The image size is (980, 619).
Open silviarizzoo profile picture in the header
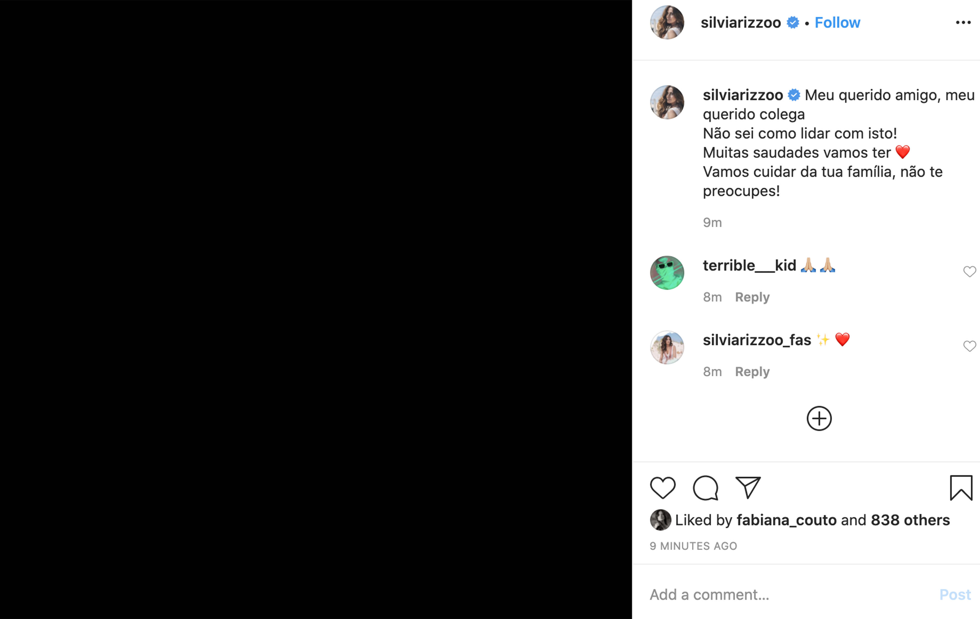[x=667, y=23]
